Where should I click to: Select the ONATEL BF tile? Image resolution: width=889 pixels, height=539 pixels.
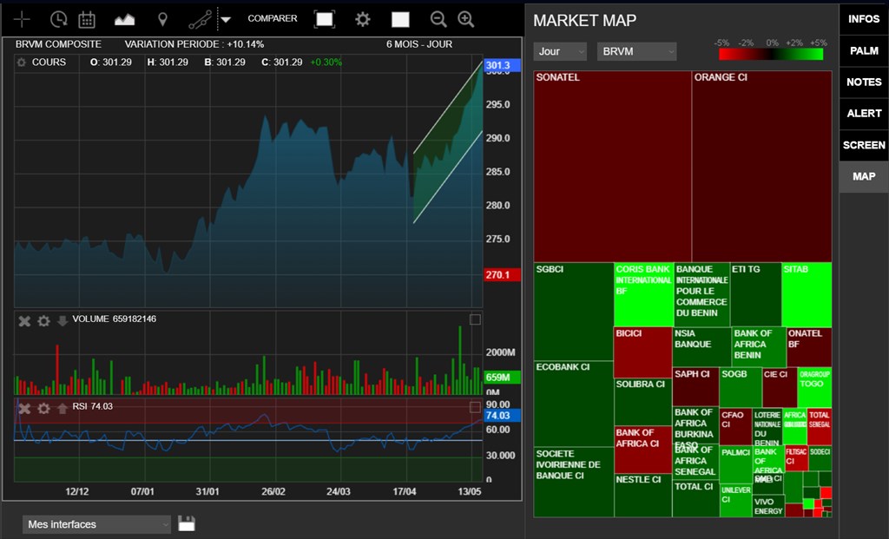pyautogui.click(x=810, y=347)
